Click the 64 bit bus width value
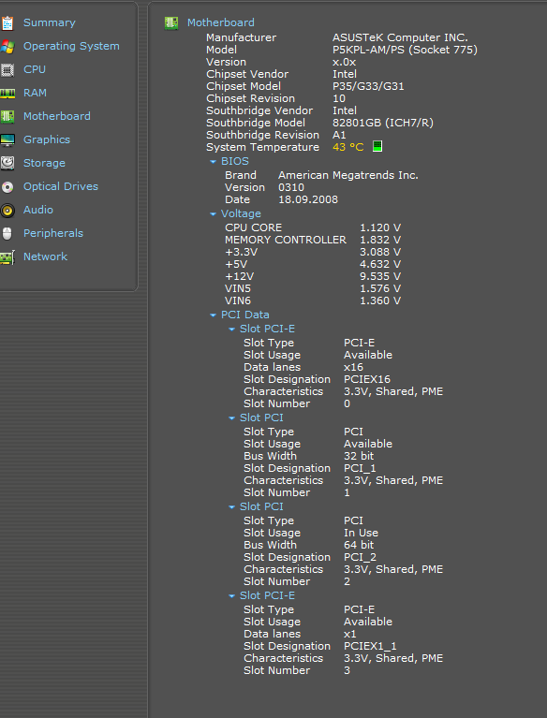Screen dimensions: 547x718 tap(359, 545)
